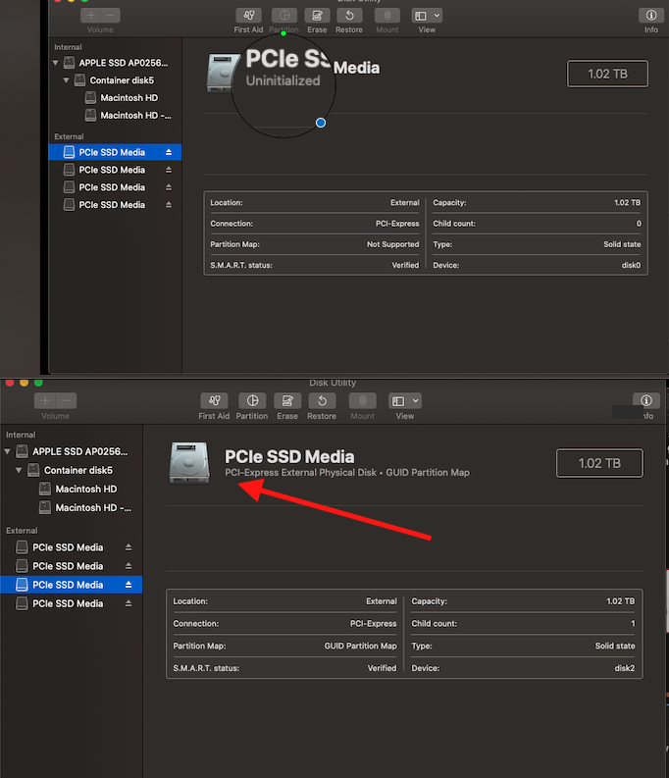Collapse Container disk5 in lower window
The image size is (669, 778).
pyautogui.click(x=19, y=470)
